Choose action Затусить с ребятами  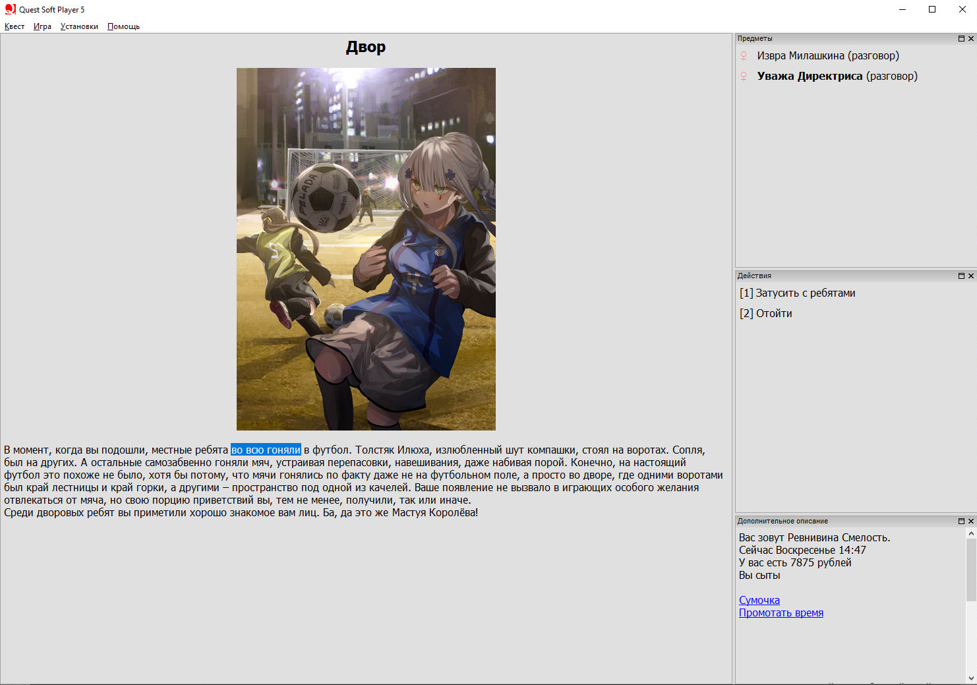click(x=797, y=293)
